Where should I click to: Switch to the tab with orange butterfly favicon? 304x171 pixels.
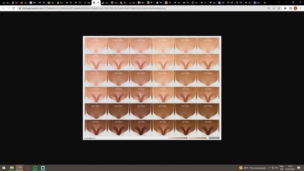[x=24, y=3]
